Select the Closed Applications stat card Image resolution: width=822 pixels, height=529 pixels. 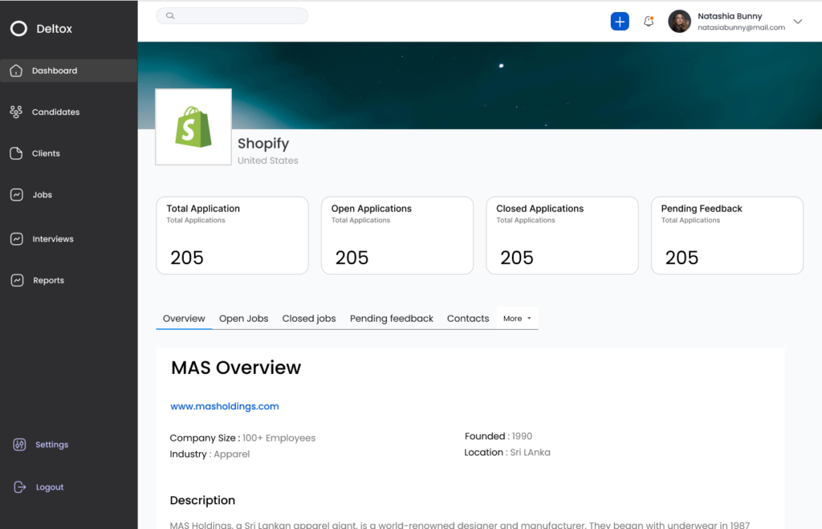562,235
